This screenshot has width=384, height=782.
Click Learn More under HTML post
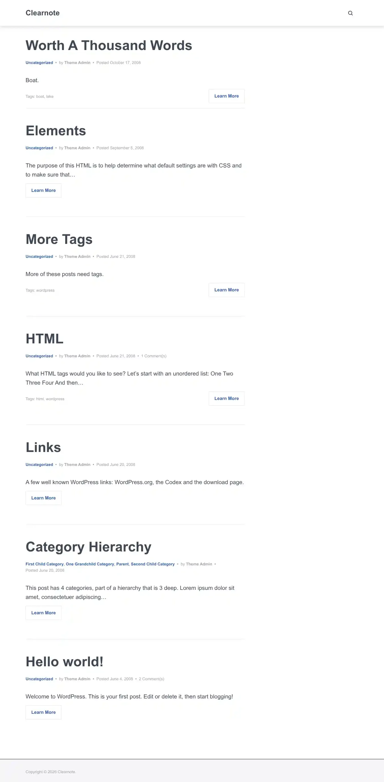coord(226,399)
